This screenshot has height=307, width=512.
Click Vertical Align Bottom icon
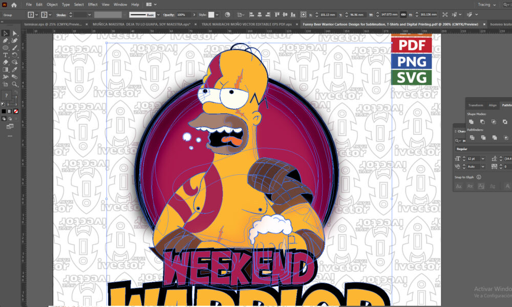click(x=293, y=15)
